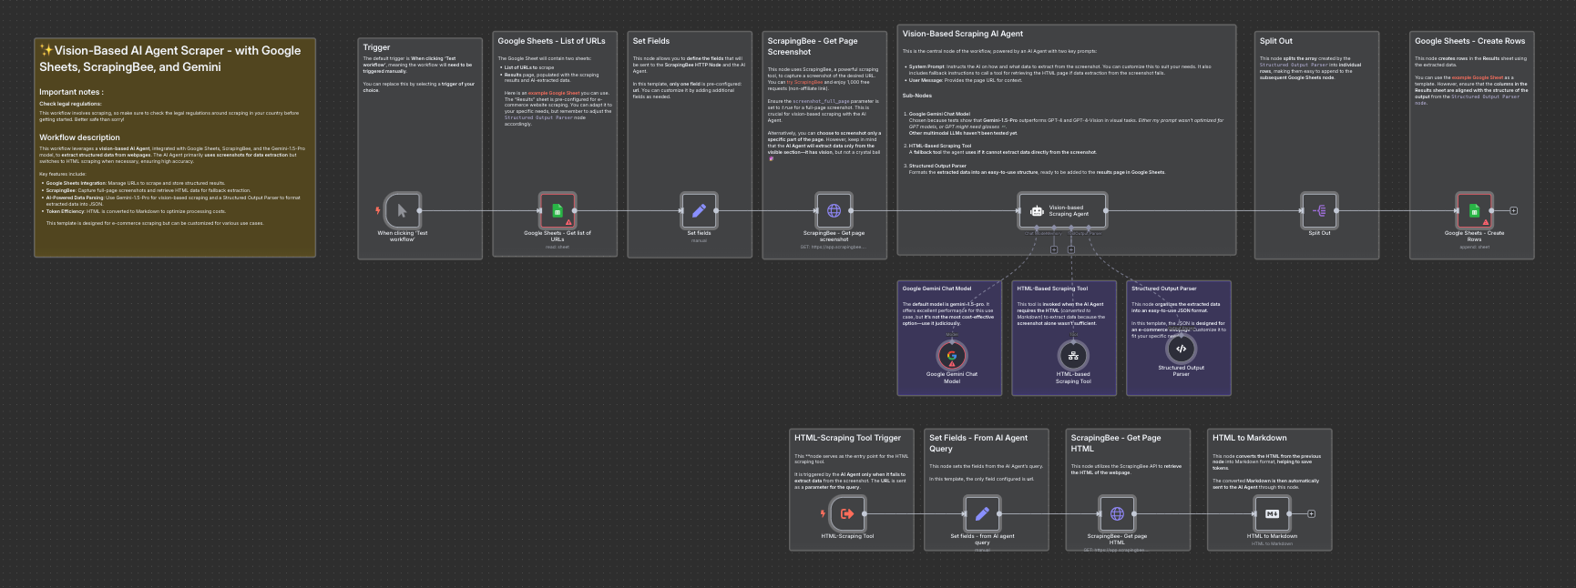Click the plus connector under the agent's Tool input
Image resolution: width=1576 pixels, height=588 pixels.
coord(1071,249)
